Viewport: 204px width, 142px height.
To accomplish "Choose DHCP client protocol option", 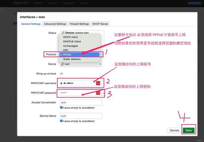I will (x=70, y=37).
